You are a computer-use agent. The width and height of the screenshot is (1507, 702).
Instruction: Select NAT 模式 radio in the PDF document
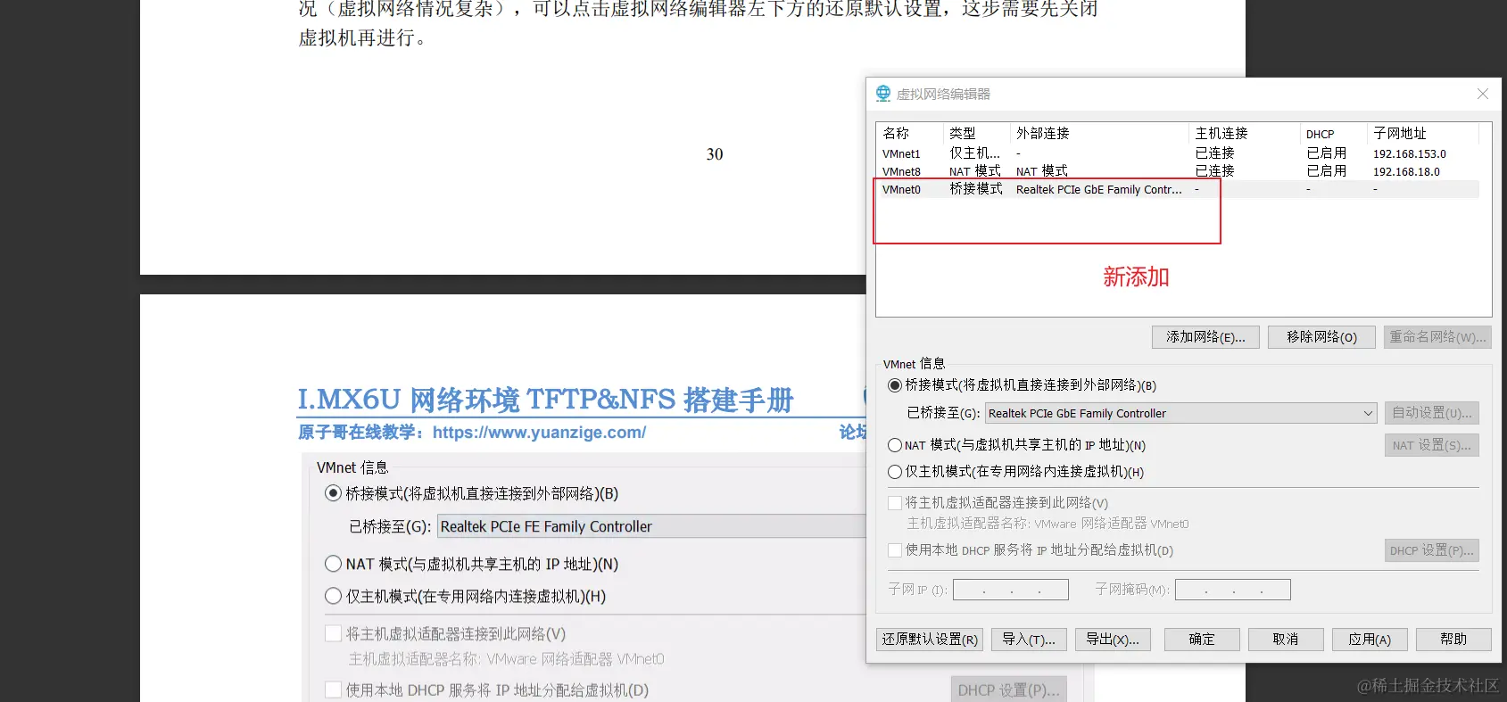point(334,564)
